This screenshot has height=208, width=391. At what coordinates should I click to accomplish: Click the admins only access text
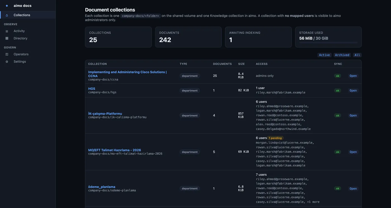point(265,76)
